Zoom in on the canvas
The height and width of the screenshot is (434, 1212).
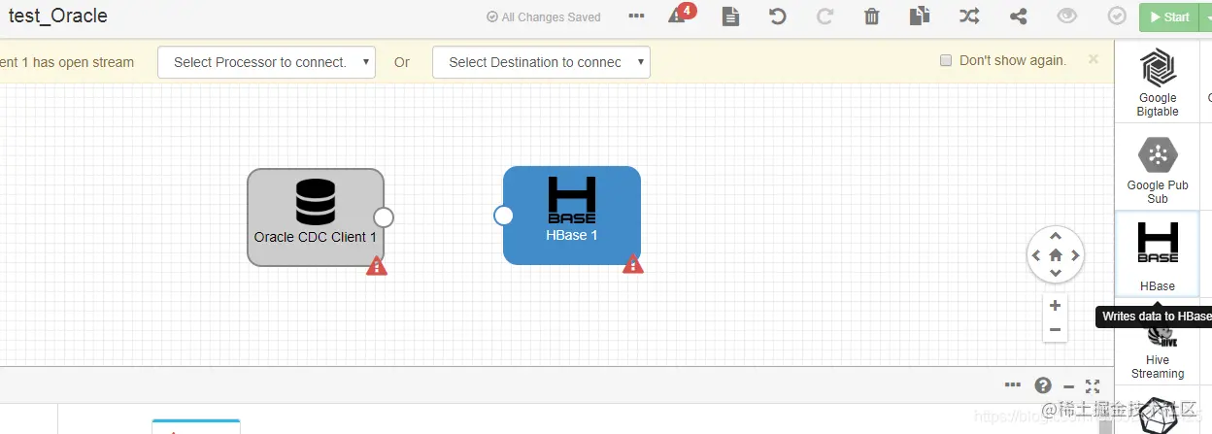pyautogui.click(x=1055, y=305)
